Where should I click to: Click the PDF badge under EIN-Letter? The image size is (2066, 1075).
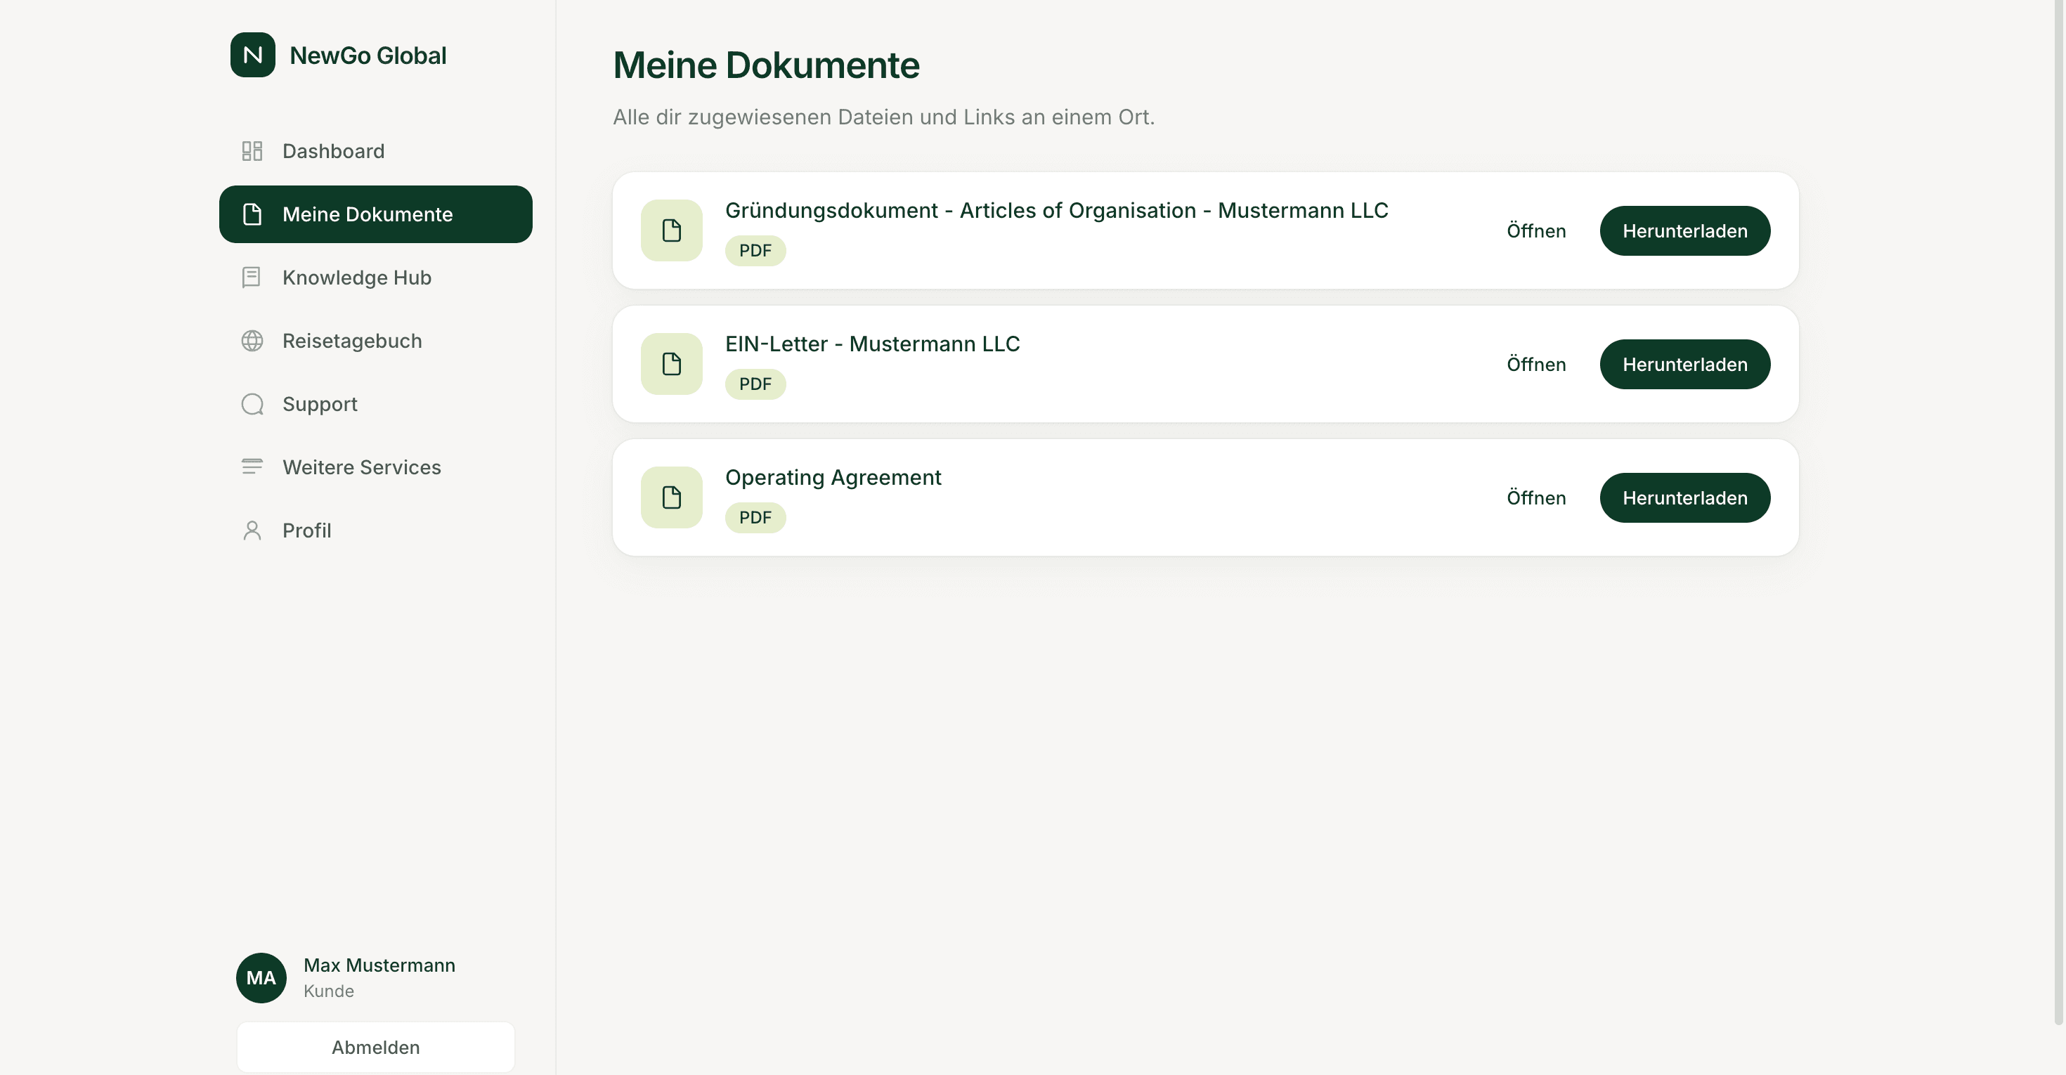click(755, 384)
